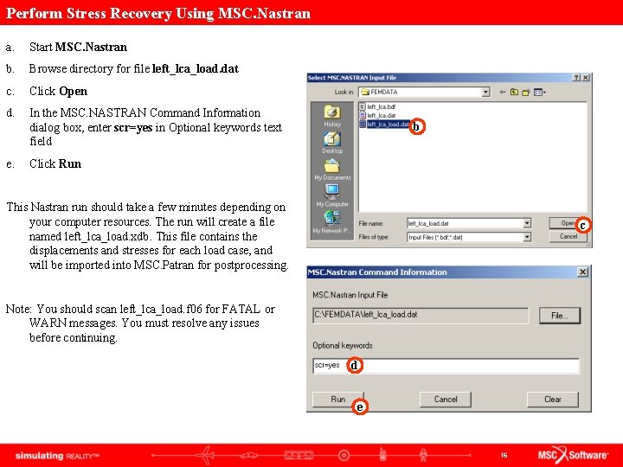Open the View menu icon

pos(539,93)
